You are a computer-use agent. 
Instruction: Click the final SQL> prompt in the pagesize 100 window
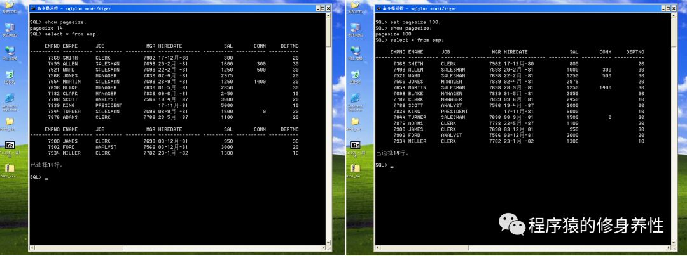pyautogui.click(x=381, y=165)
